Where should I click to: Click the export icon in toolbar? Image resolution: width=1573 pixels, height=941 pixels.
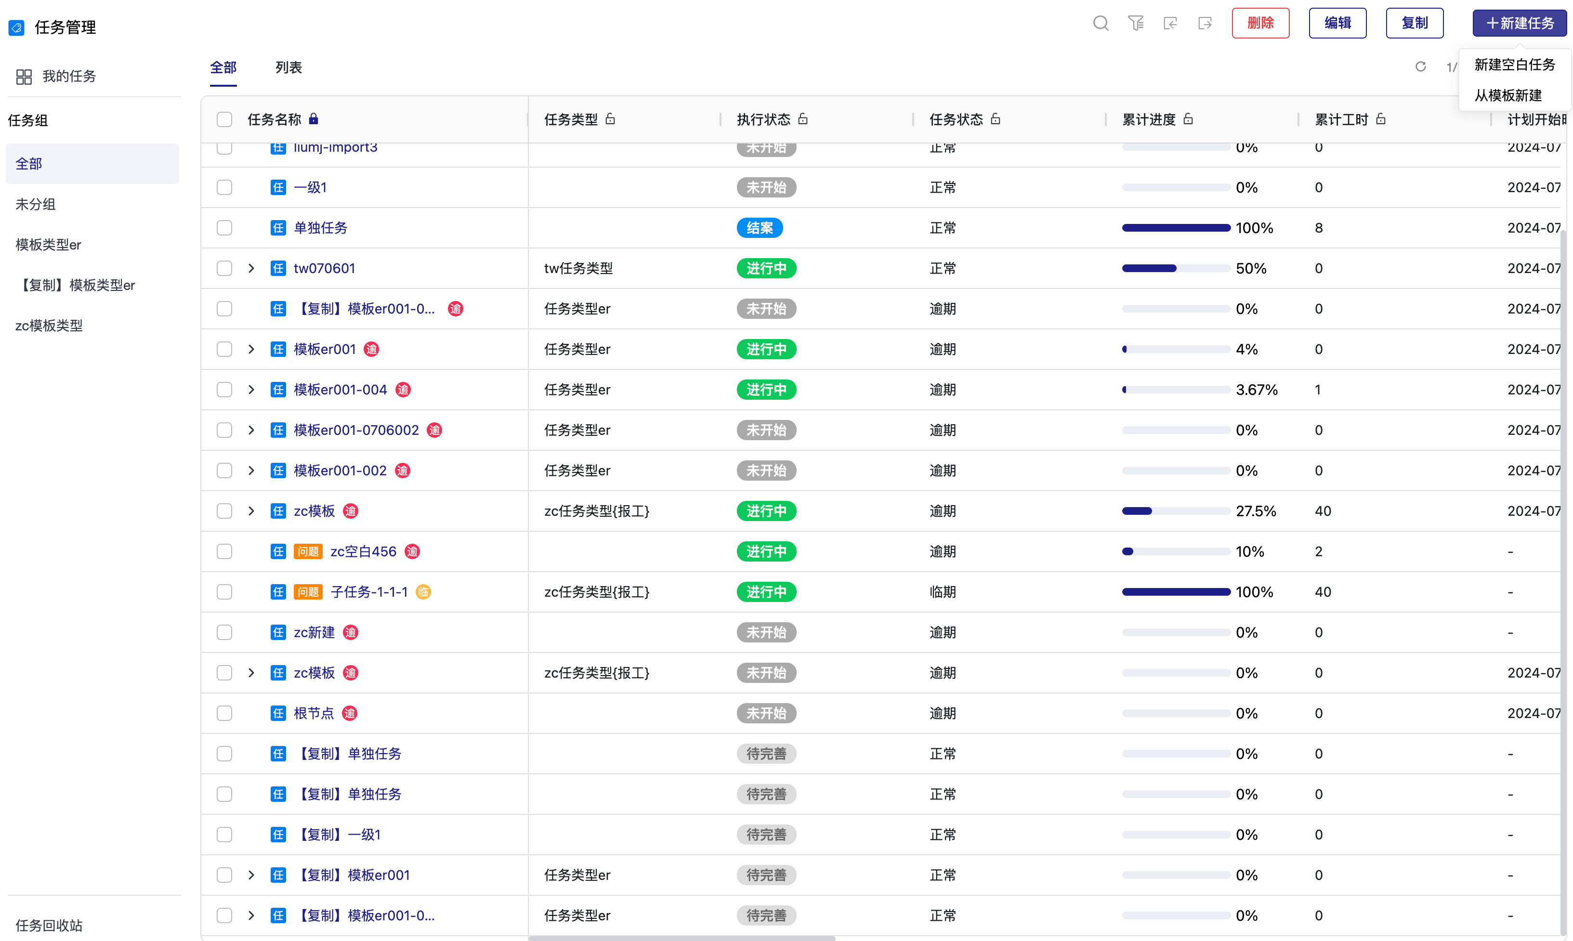click(1205, 24)
